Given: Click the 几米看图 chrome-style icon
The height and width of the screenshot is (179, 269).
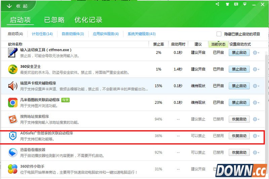Looking at the screenshot, I should (13, 102).
